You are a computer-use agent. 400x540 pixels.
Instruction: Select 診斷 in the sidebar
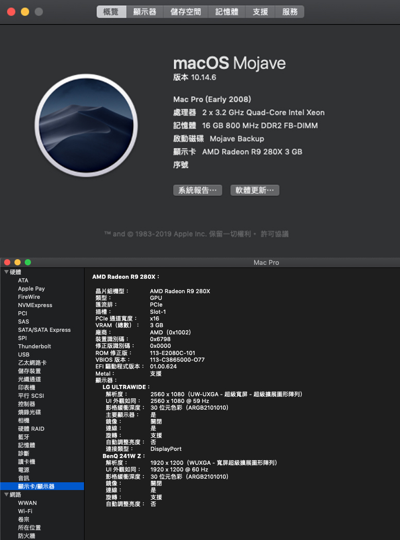(x=23, y=453)
